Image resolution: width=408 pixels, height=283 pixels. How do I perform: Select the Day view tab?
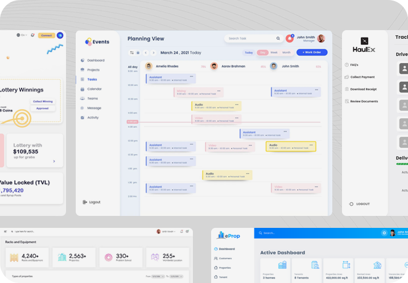[x=263, y=52]
